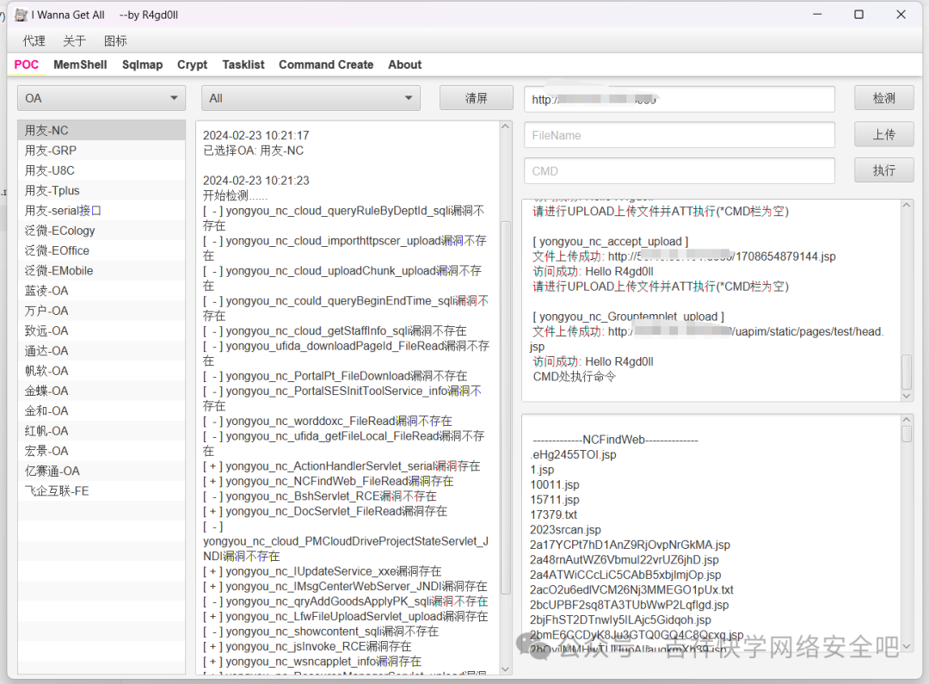Click the 1708654879144.jsp upload URL text
This screenshot has width=929, height=684.
722,256
